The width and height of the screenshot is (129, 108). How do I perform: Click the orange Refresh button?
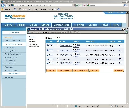(x=119, y=70)
